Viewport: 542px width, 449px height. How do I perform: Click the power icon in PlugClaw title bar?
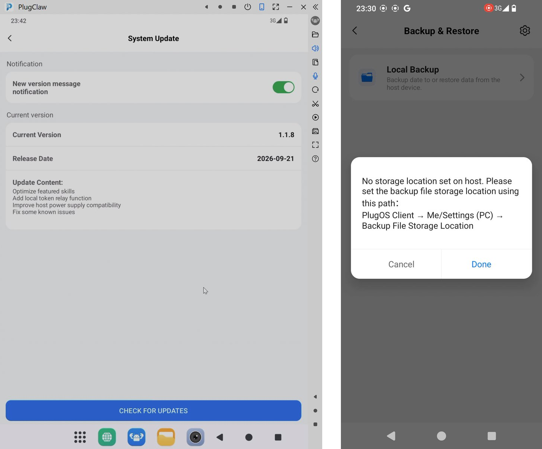[x=248, y=7]
